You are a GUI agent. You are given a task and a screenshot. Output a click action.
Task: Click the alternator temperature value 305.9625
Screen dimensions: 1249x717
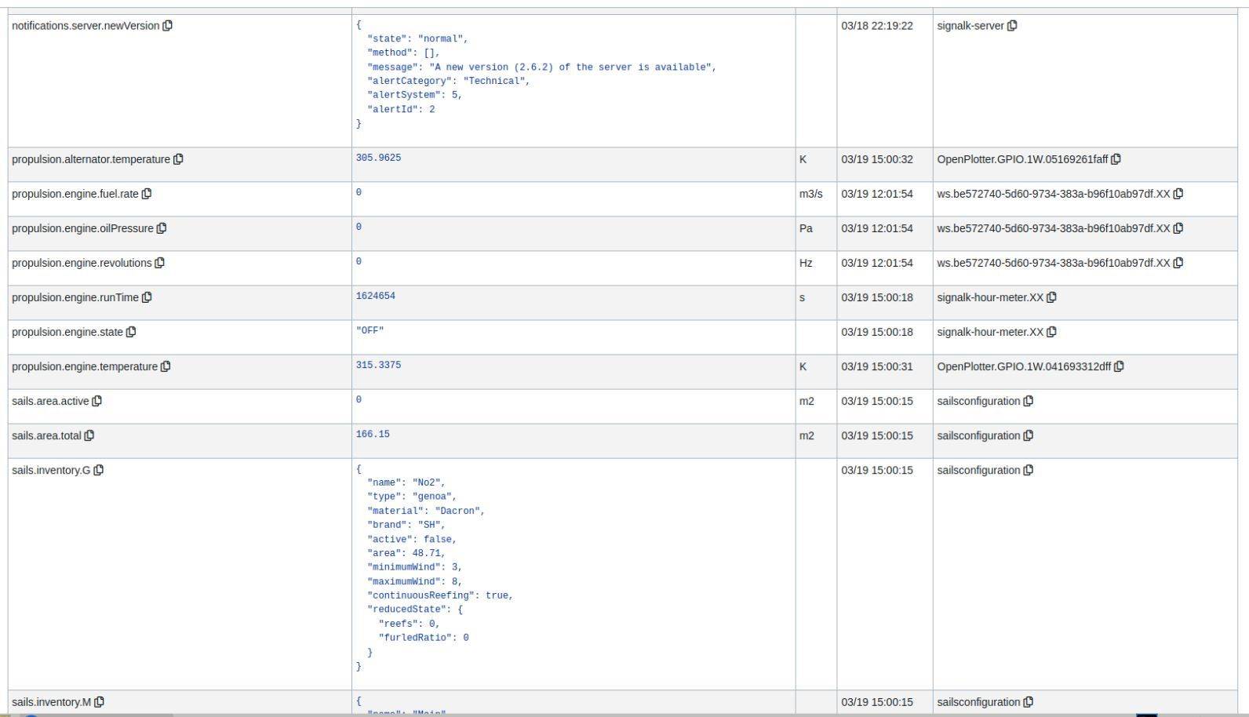tap(378, 158)
